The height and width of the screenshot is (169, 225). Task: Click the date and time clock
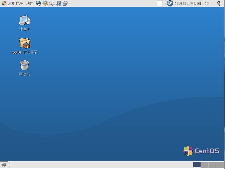click(x=194, y=3)
